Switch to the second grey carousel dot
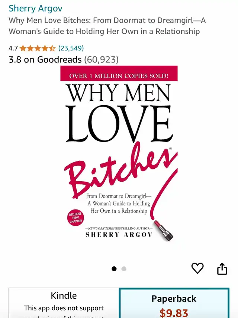This screenshot has height=318, width=238. (x=124, y=269)
